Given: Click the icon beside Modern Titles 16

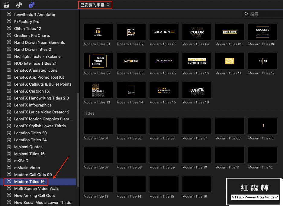Looking at the screenshot, I should click(9, 181).
